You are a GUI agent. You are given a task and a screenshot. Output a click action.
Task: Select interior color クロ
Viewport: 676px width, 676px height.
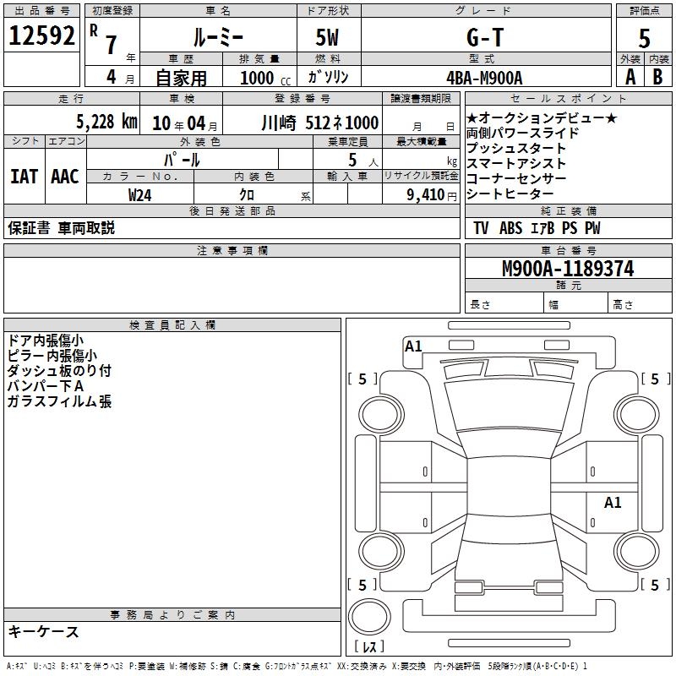[x=247, y=195]
